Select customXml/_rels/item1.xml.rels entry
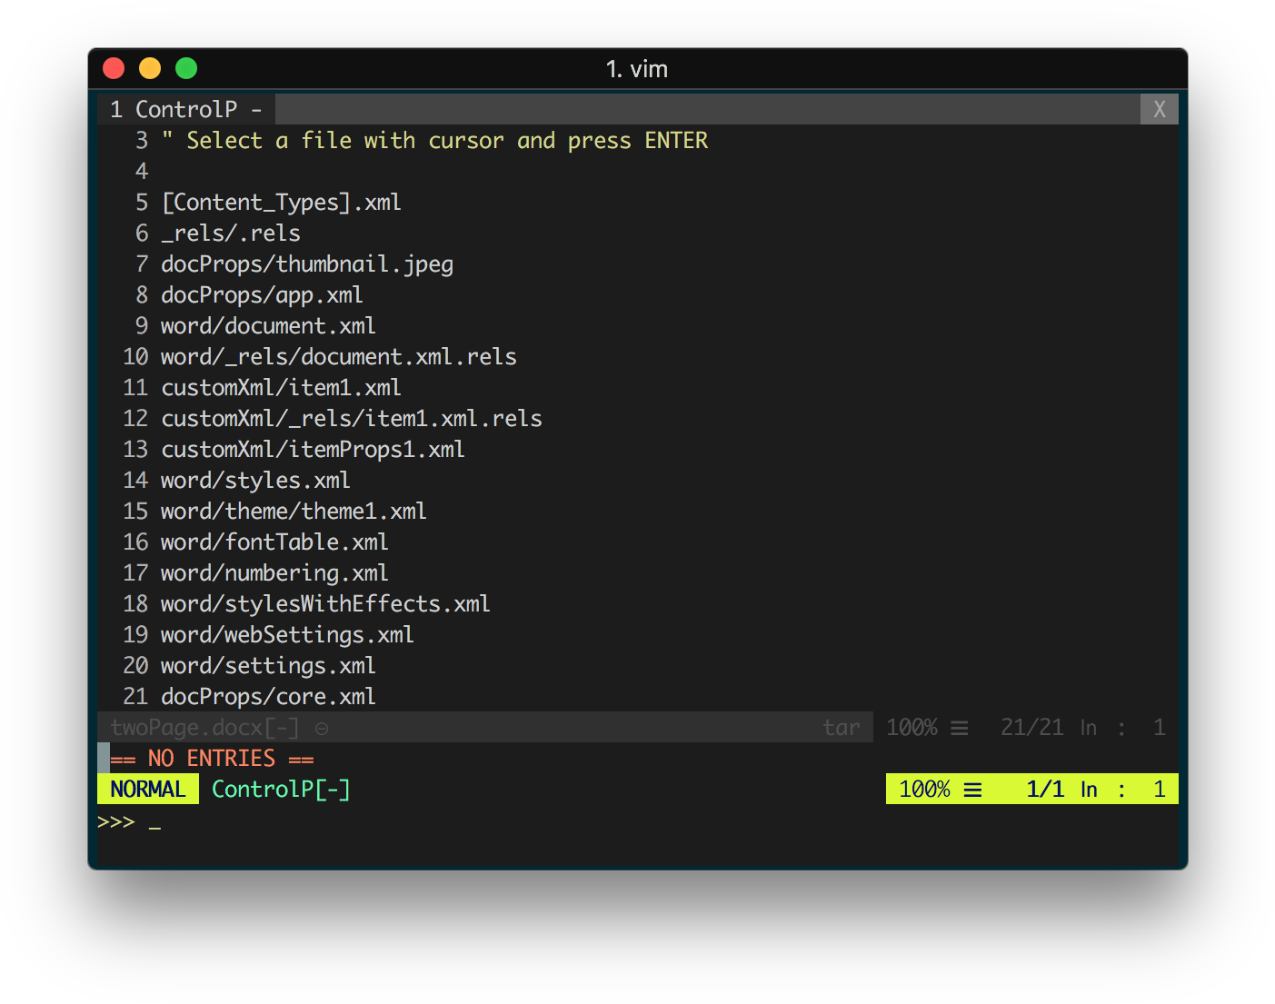The image size is (1275, 1004). pos(352,419)
